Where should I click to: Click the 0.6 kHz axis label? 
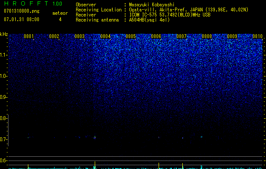(x=4, y=161)
